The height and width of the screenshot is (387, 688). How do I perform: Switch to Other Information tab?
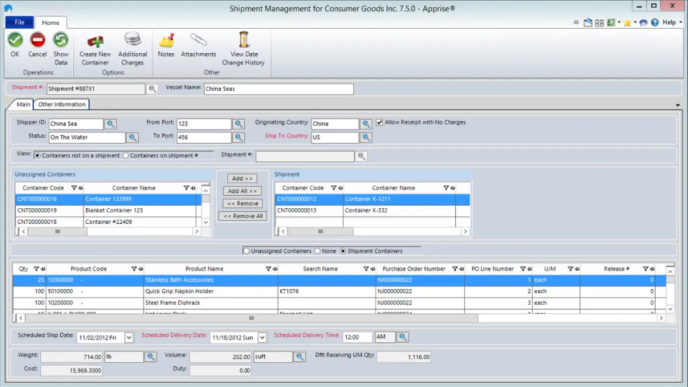(62, 104)
